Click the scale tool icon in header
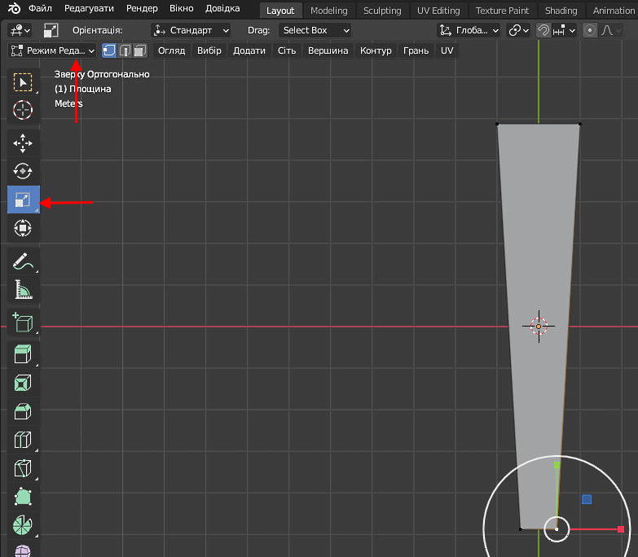638x557 pixels. [51, 30]
